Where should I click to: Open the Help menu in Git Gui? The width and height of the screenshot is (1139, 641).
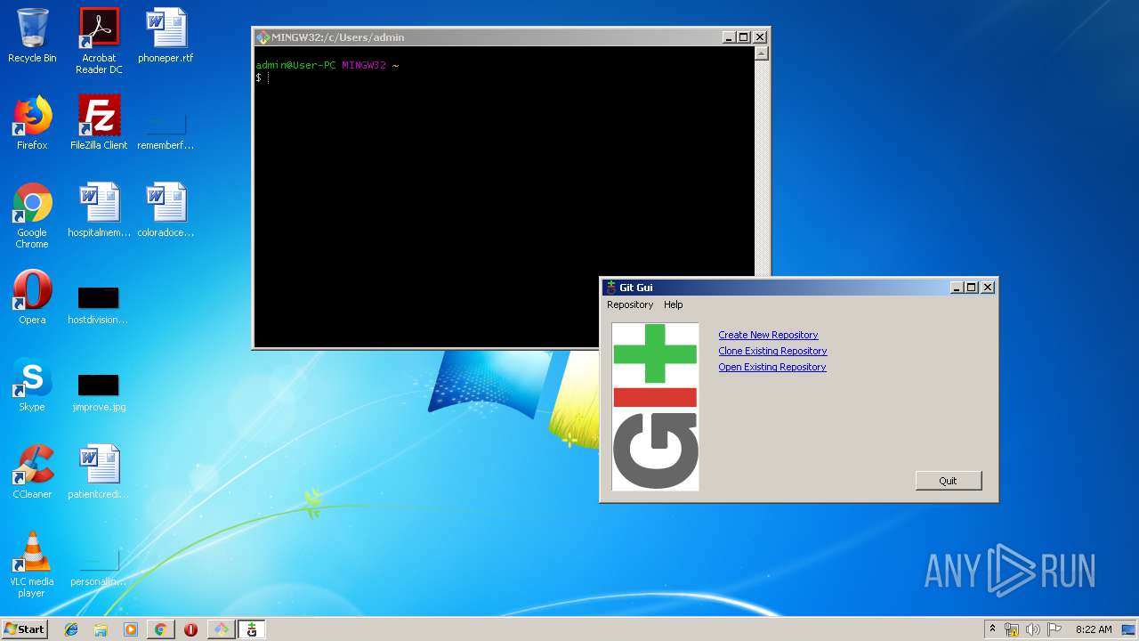(x=674, y=304)
